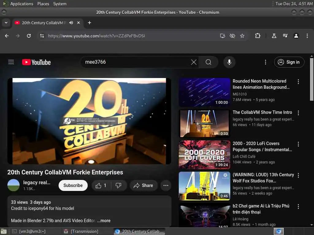Screen dimensions: 314x235
Task: Open the media control icon in toolbar
Action: [285, 36]
